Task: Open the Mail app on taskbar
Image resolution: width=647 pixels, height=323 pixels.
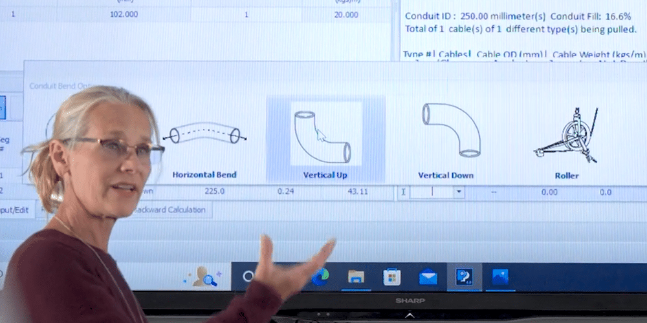Action: 428,276
